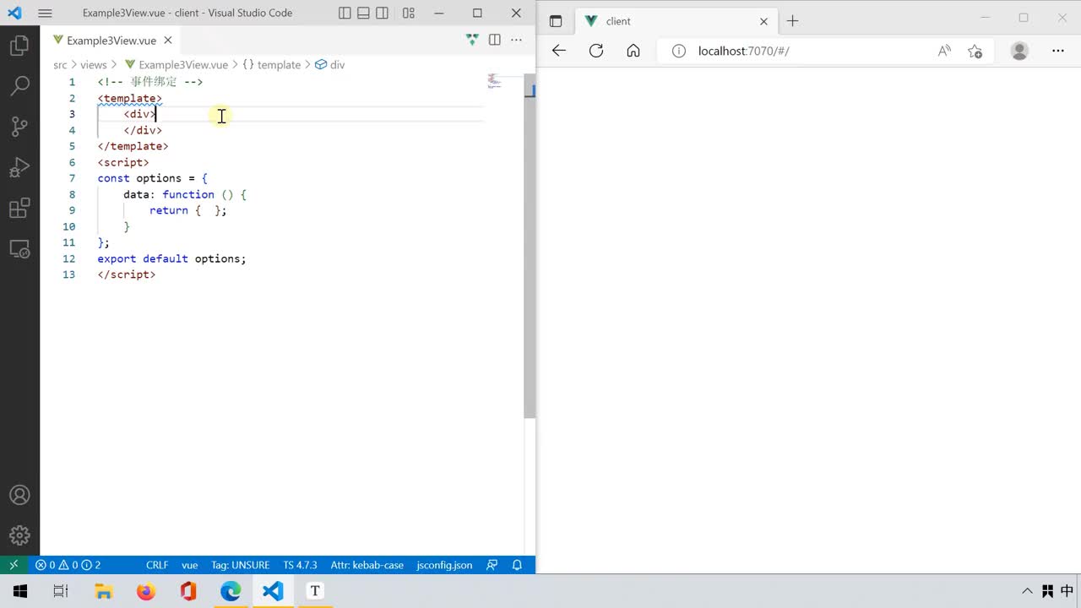Image resolution: width=1081 pixels, height=608 pixels.
Task: Open the Source Control view
Action: point(19,127)
